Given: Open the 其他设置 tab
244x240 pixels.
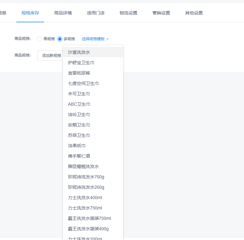Looking at the screenshot, I should coord(194,13).
